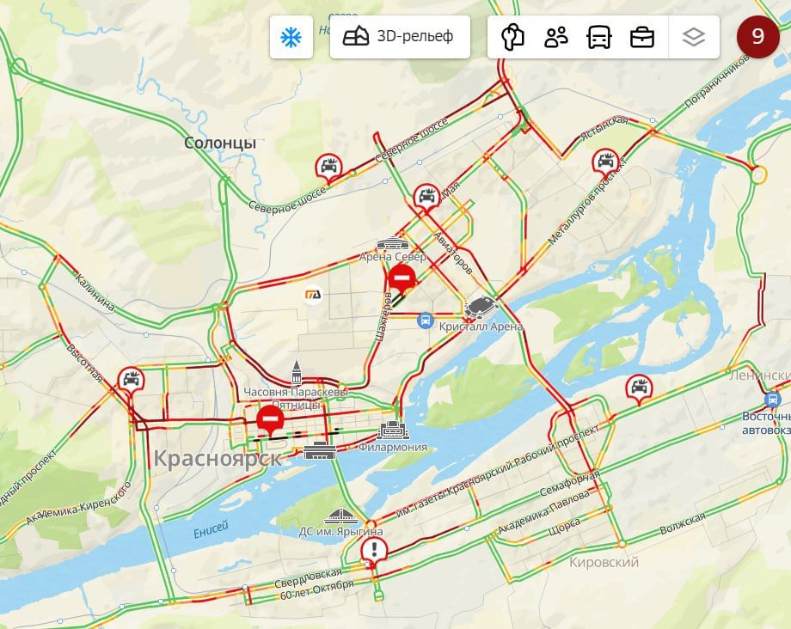Show public transport with bus icon

(x=598, y=37)
